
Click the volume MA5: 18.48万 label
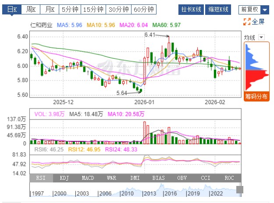(x=86, y=114)
